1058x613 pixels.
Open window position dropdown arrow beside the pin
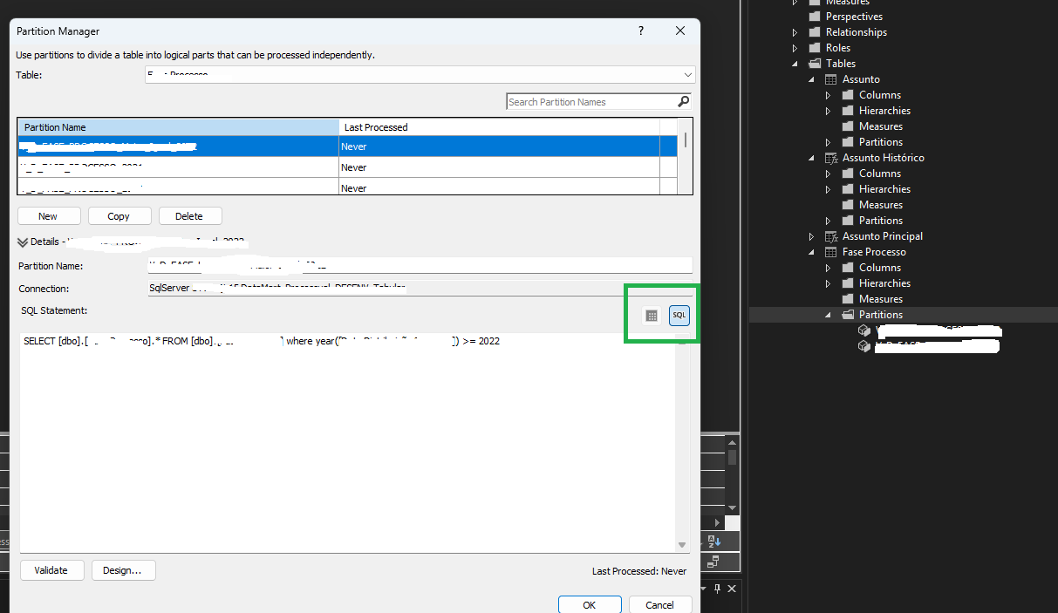tap(704, 589)
